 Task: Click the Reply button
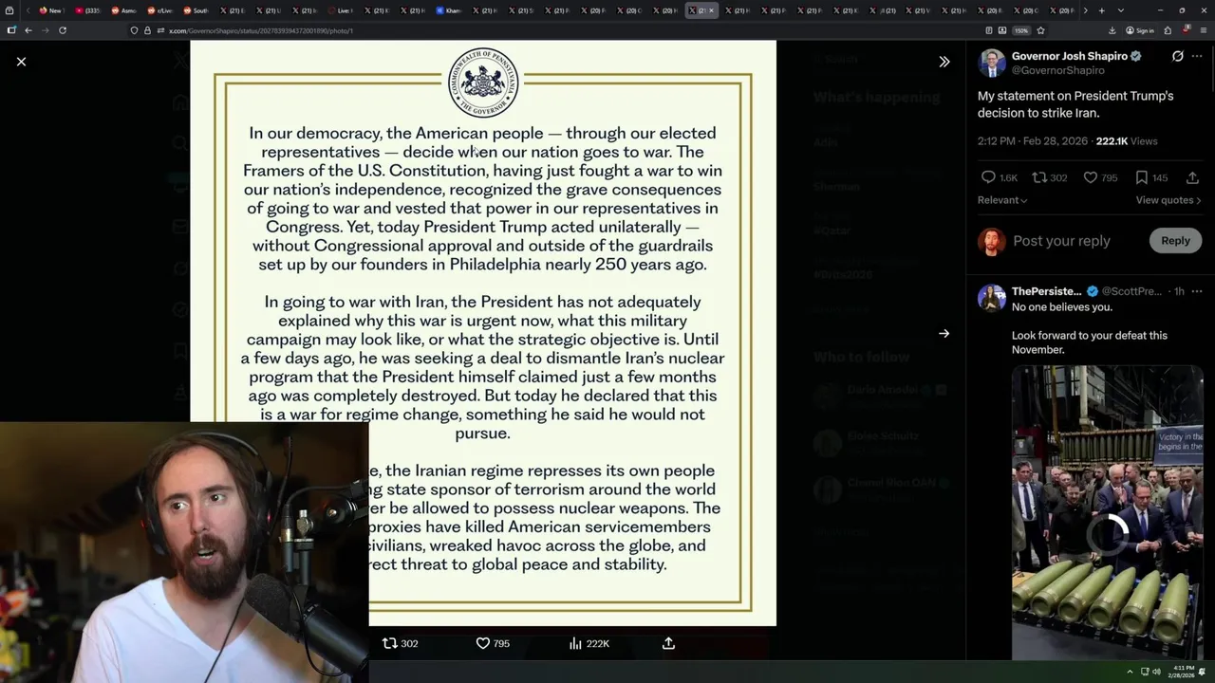coord(1175,241)
